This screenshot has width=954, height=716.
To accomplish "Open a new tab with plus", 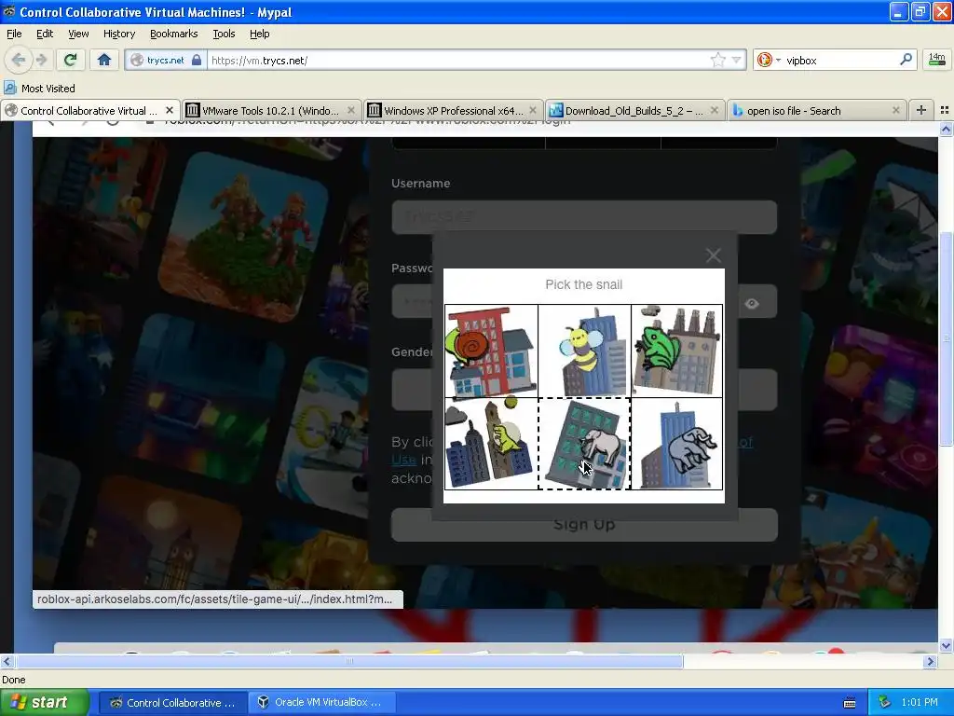I will 921,110.
